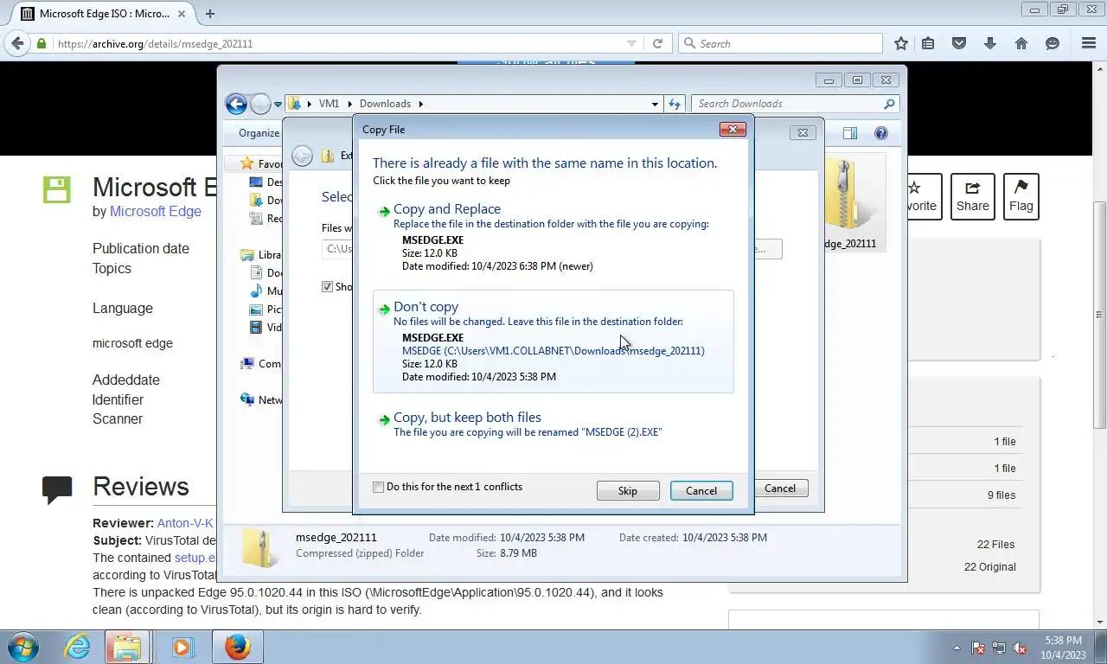1107x664 pixels.
Task: Click Firefox chat smiley icon
Action: click(1053, 43)
